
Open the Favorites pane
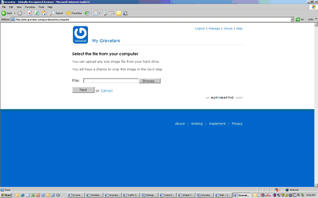pos(74,13)
